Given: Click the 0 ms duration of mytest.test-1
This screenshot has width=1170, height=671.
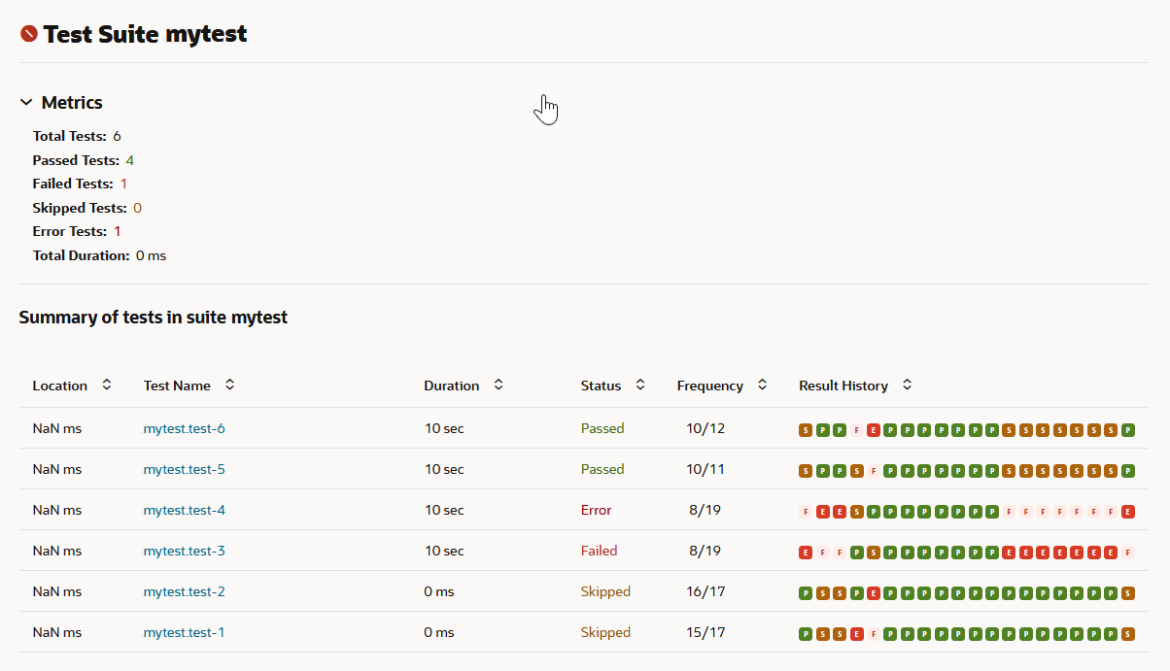Looking at the screenshot, I should pos(439,632).
